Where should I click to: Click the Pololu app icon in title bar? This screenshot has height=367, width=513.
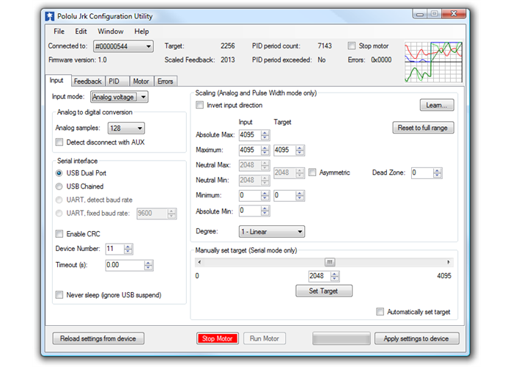point(49,14)
